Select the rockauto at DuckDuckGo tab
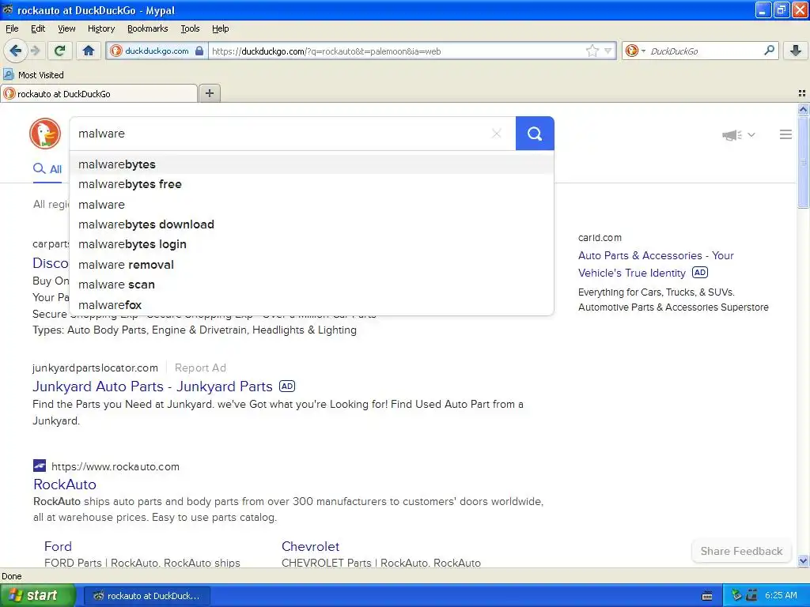This screenshot has height=607, width=810. pos(98,93)
